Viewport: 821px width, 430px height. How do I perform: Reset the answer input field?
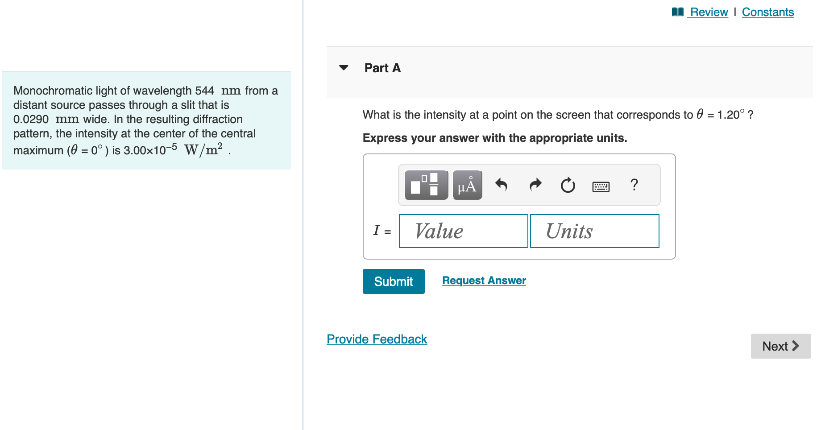tap(567, 186)
